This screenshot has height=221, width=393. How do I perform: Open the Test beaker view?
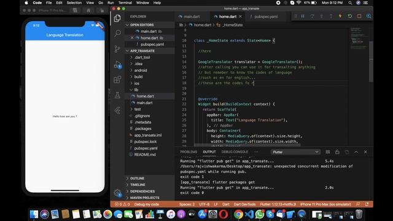pyautogui.click(x=117, y=95)
